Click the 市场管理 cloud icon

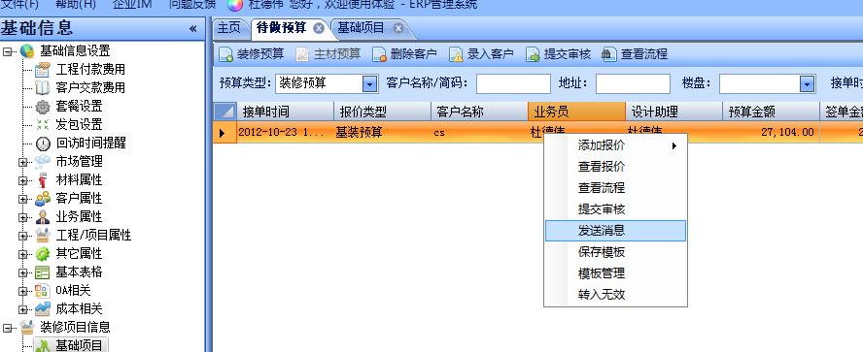click(x=43, y=161)
